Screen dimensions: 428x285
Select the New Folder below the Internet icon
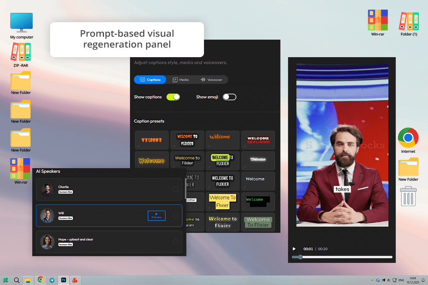[408, 169]
